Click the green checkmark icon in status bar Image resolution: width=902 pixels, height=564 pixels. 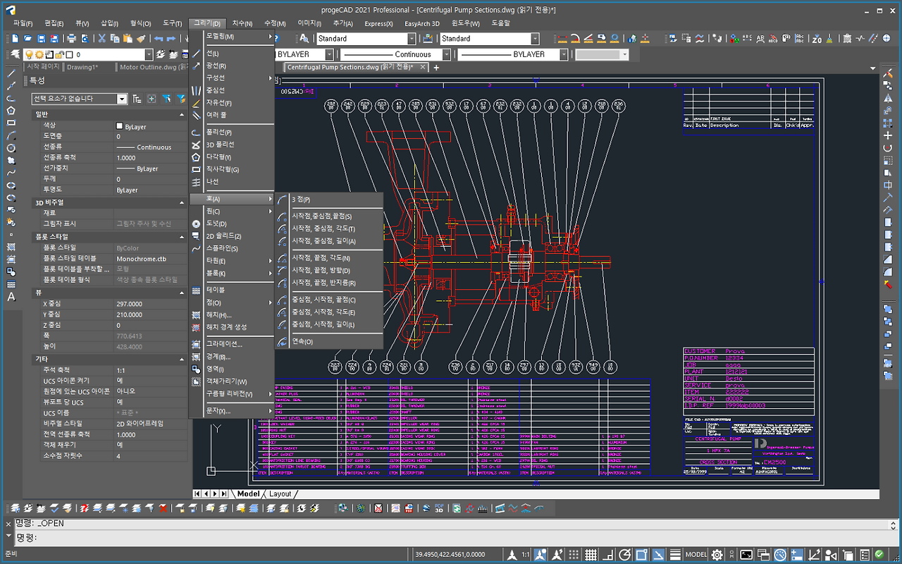(x=879, y=555)
